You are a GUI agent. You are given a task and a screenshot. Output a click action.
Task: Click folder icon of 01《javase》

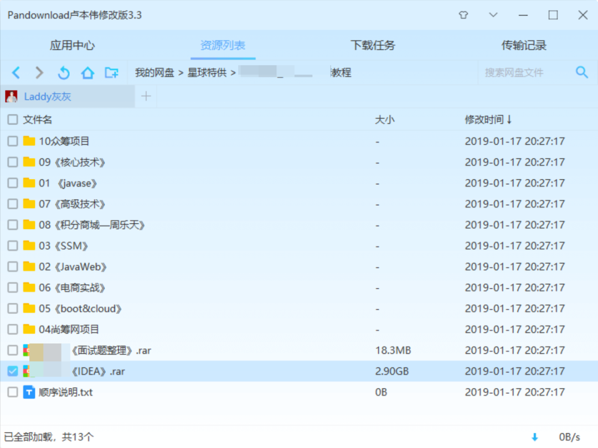pyautogui.click(x=29, y=183)
